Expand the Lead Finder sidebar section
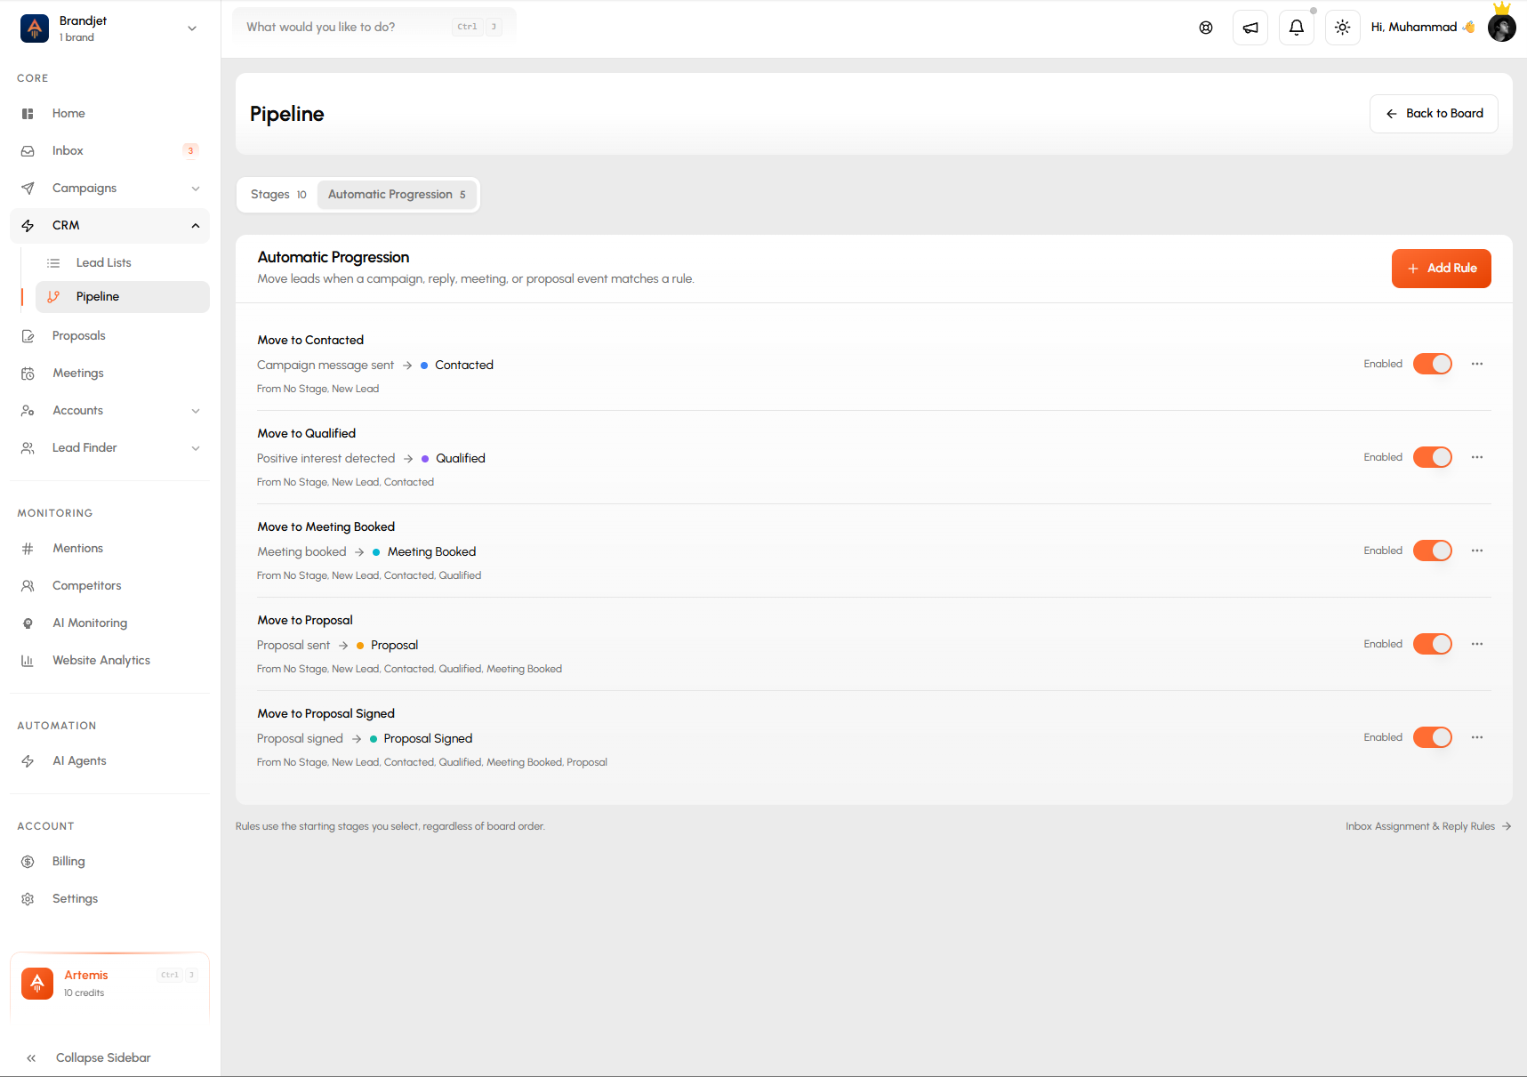1527x1077 pixels. [x=110, y=448]
